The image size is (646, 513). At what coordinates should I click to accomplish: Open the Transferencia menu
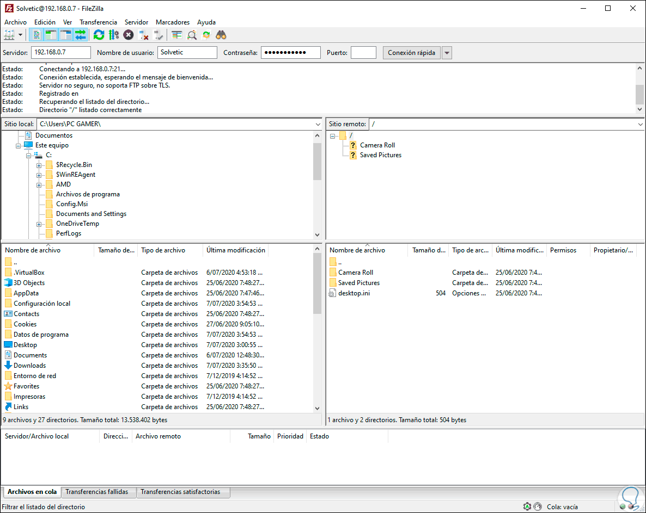[x=98, y=22]
